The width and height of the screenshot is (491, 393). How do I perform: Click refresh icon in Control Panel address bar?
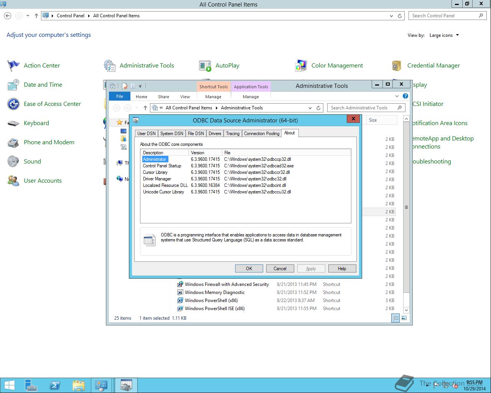click(400, 16)
